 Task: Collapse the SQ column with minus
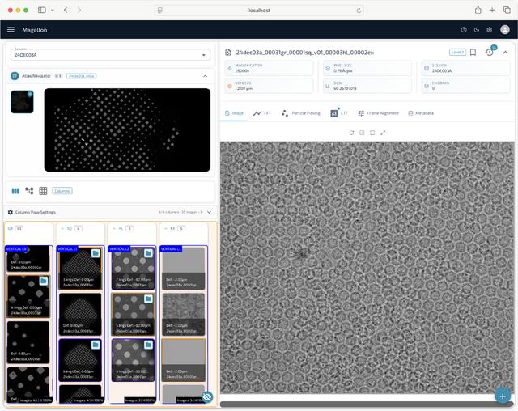[62, 228]
